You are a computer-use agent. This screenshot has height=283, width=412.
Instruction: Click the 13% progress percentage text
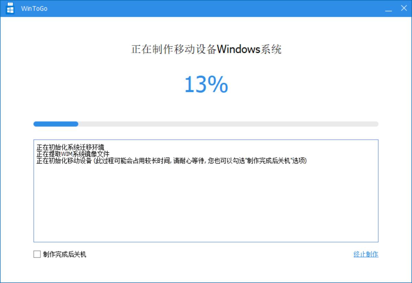point(206,84)
